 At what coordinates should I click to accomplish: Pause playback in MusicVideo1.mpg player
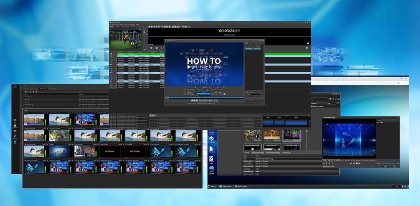[354, 163]
